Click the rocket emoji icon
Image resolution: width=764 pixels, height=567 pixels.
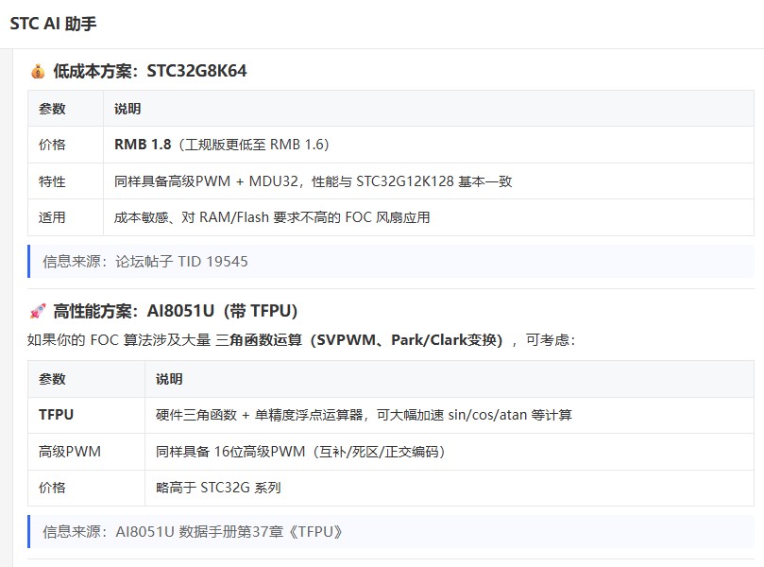click(x=38, y=311)
